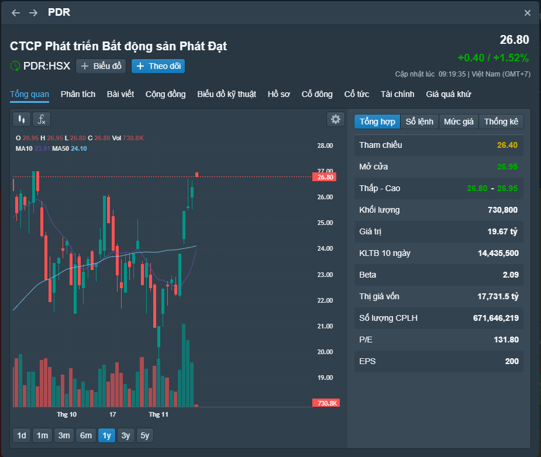This screenshot has height=457, width=541.
Task: Set chart range to 1y
Action: coord(106,435)
